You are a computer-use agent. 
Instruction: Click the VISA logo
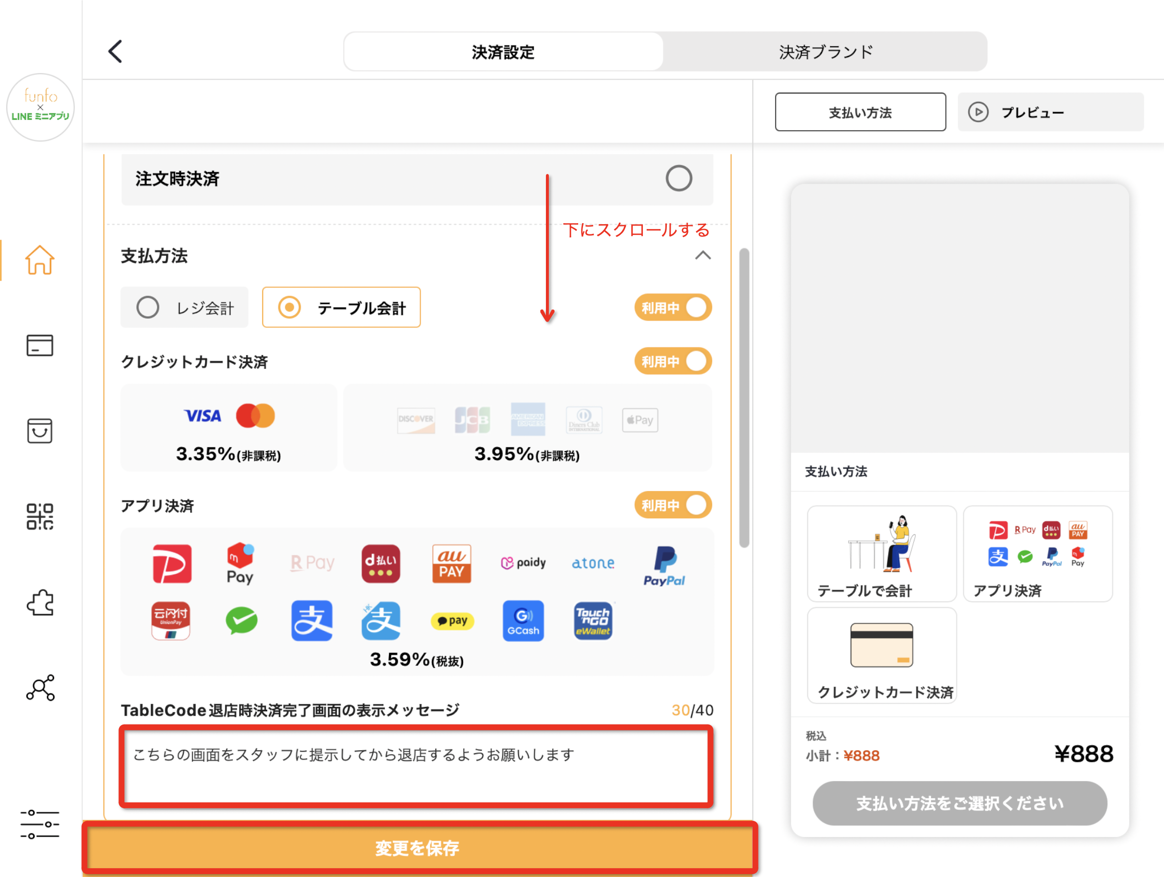[203, 416]
